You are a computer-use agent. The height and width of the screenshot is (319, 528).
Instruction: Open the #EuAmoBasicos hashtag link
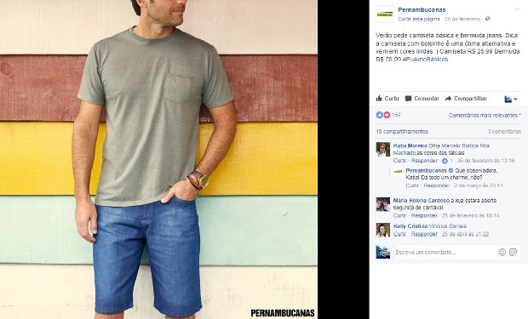point(425,60)
